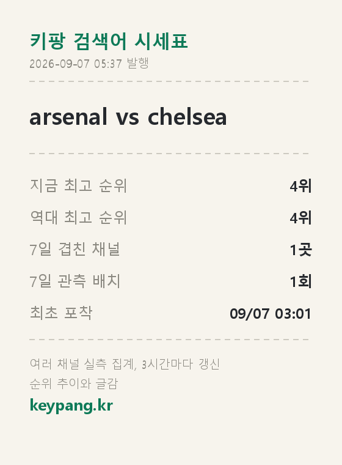Click the 3시간마다 갱신 refresh note

point(181,364)
